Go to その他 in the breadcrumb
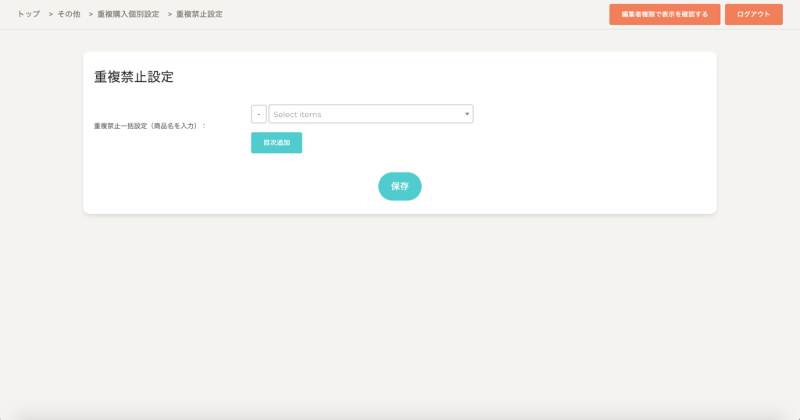The width and height of the screenshot is (800, 420). point(69,14)
